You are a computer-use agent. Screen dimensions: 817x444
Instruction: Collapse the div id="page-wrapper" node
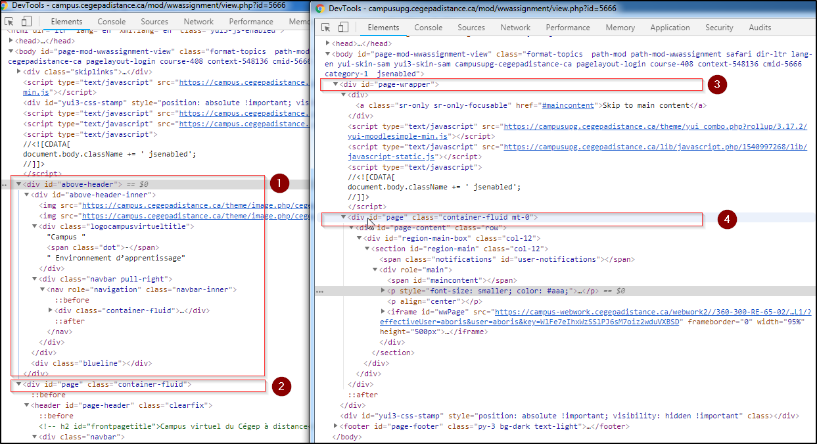(336, 84)
